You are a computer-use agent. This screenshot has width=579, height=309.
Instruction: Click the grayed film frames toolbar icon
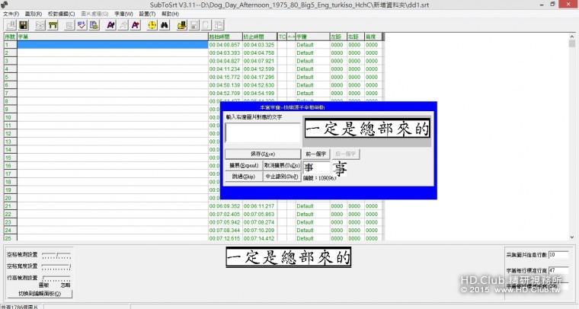pos(40,25)
